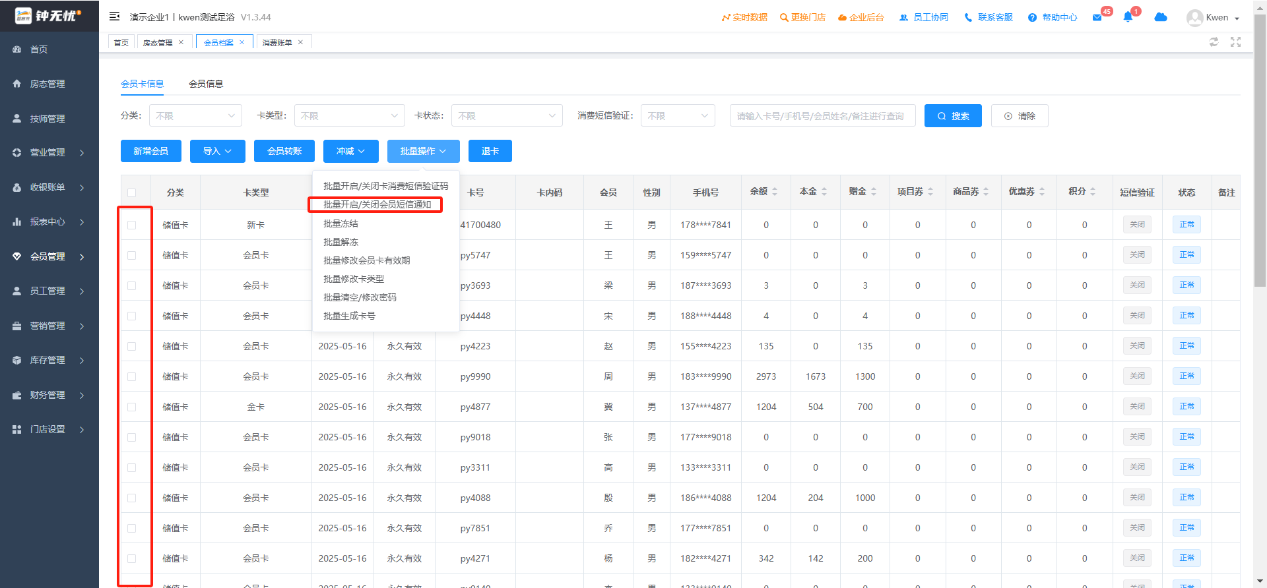This screenshot has width=1267, height=588.
Task: Click the 报表中心 chart icon in sidebar
Action: pos(17,221)
